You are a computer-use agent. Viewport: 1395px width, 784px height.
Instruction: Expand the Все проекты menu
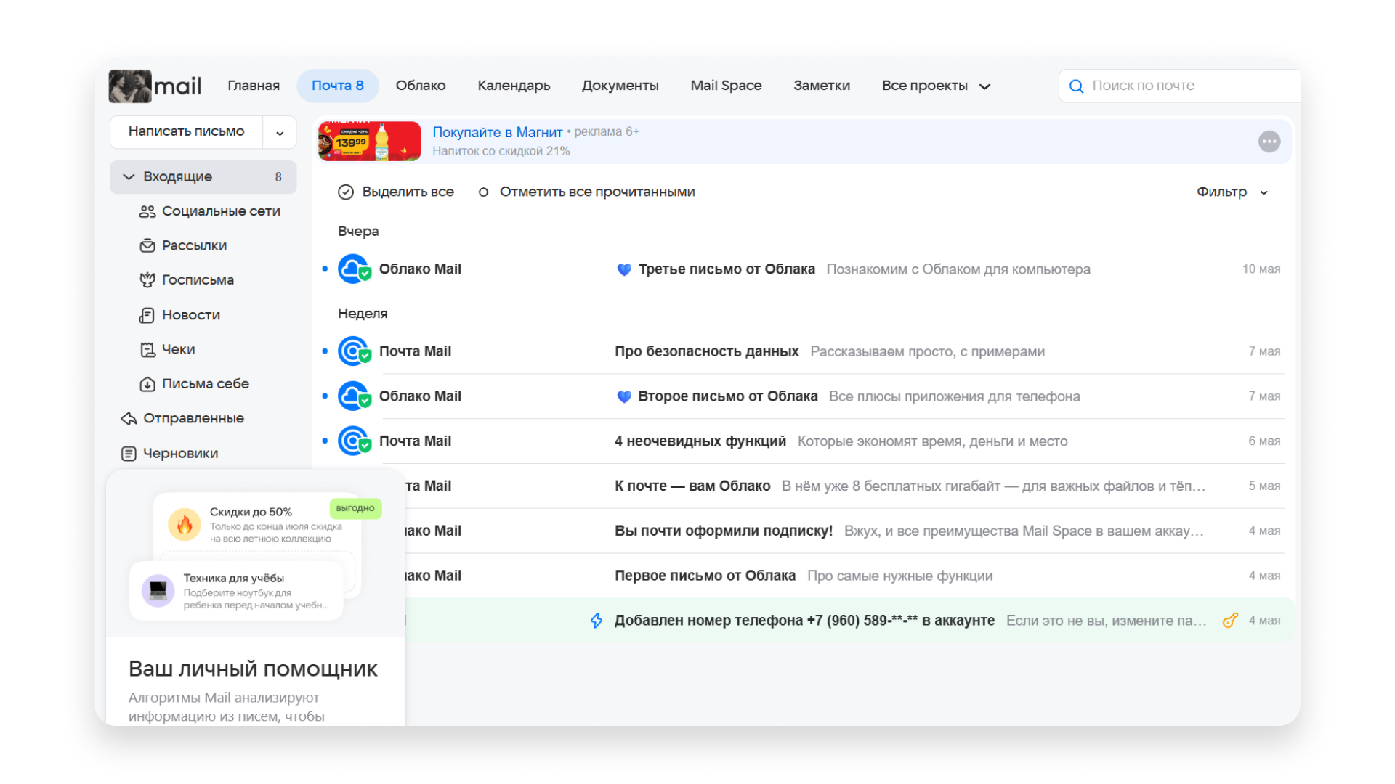pos(936,86)
